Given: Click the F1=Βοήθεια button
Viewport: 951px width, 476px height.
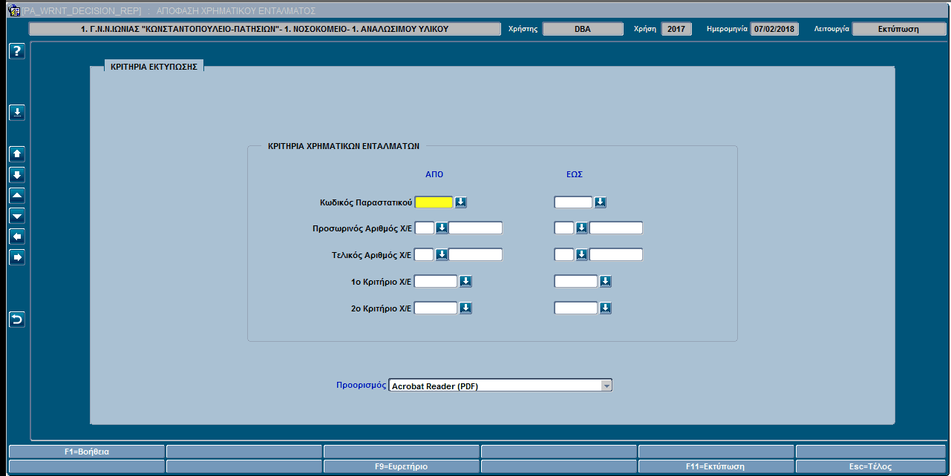Looking at the screenshot, I should [86, 451].
